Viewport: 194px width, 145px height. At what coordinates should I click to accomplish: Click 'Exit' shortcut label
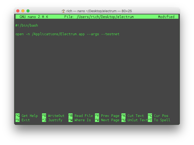click(26, 120)
